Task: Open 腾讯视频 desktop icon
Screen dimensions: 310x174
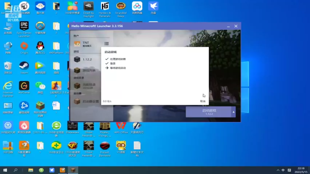Action: pyautogui.click(x=40, y=68)
